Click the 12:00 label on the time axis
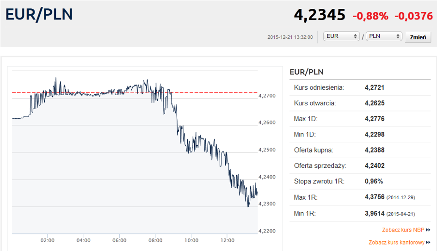 pyautogui.click(x=228, y=240)
